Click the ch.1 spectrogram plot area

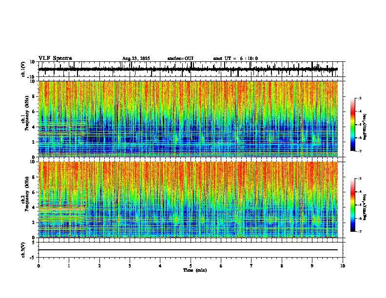(188, 119)
